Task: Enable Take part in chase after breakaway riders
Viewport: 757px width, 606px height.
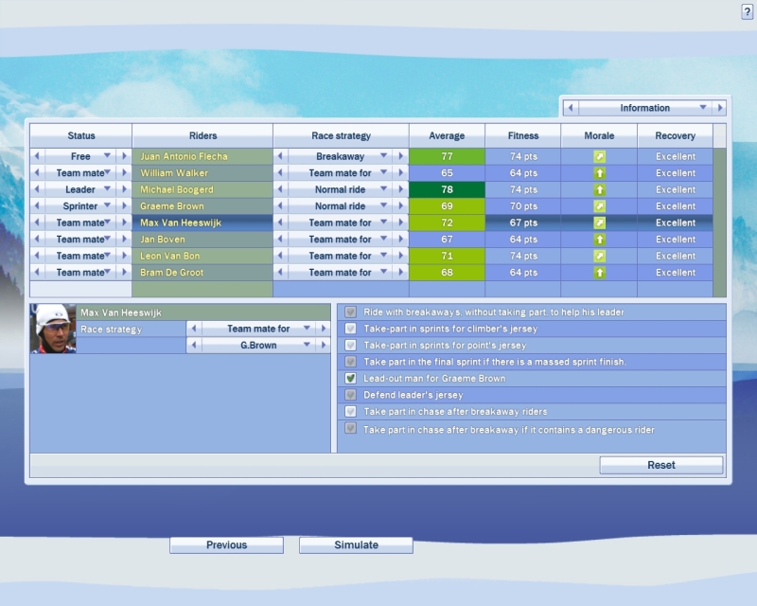Action: [x=351, y=412]
